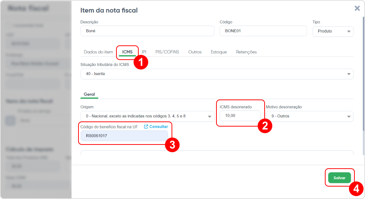Click the Item da nota fiscal heading
The image size is (365, 199).
coord(109,10)
